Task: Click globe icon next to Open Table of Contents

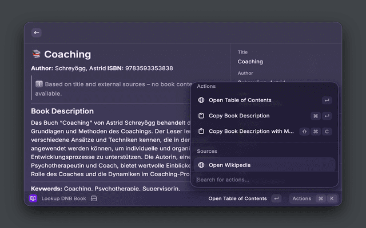Action: (x=201, y=100)
